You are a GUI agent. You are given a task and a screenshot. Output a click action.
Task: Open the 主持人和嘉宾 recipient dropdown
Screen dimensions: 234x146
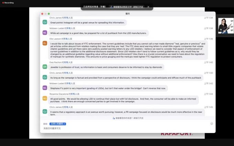pos(58,124)
